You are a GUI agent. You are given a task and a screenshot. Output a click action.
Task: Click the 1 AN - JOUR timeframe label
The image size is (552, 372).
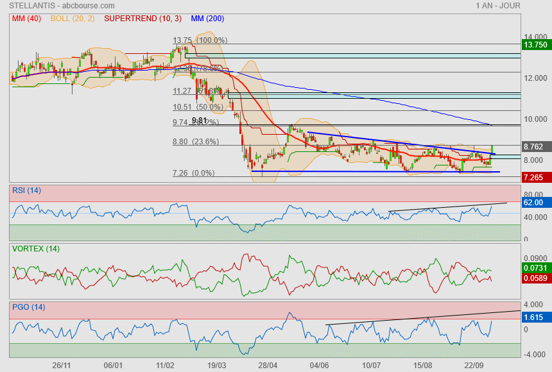pyautogui.click(x=497, y=6)
